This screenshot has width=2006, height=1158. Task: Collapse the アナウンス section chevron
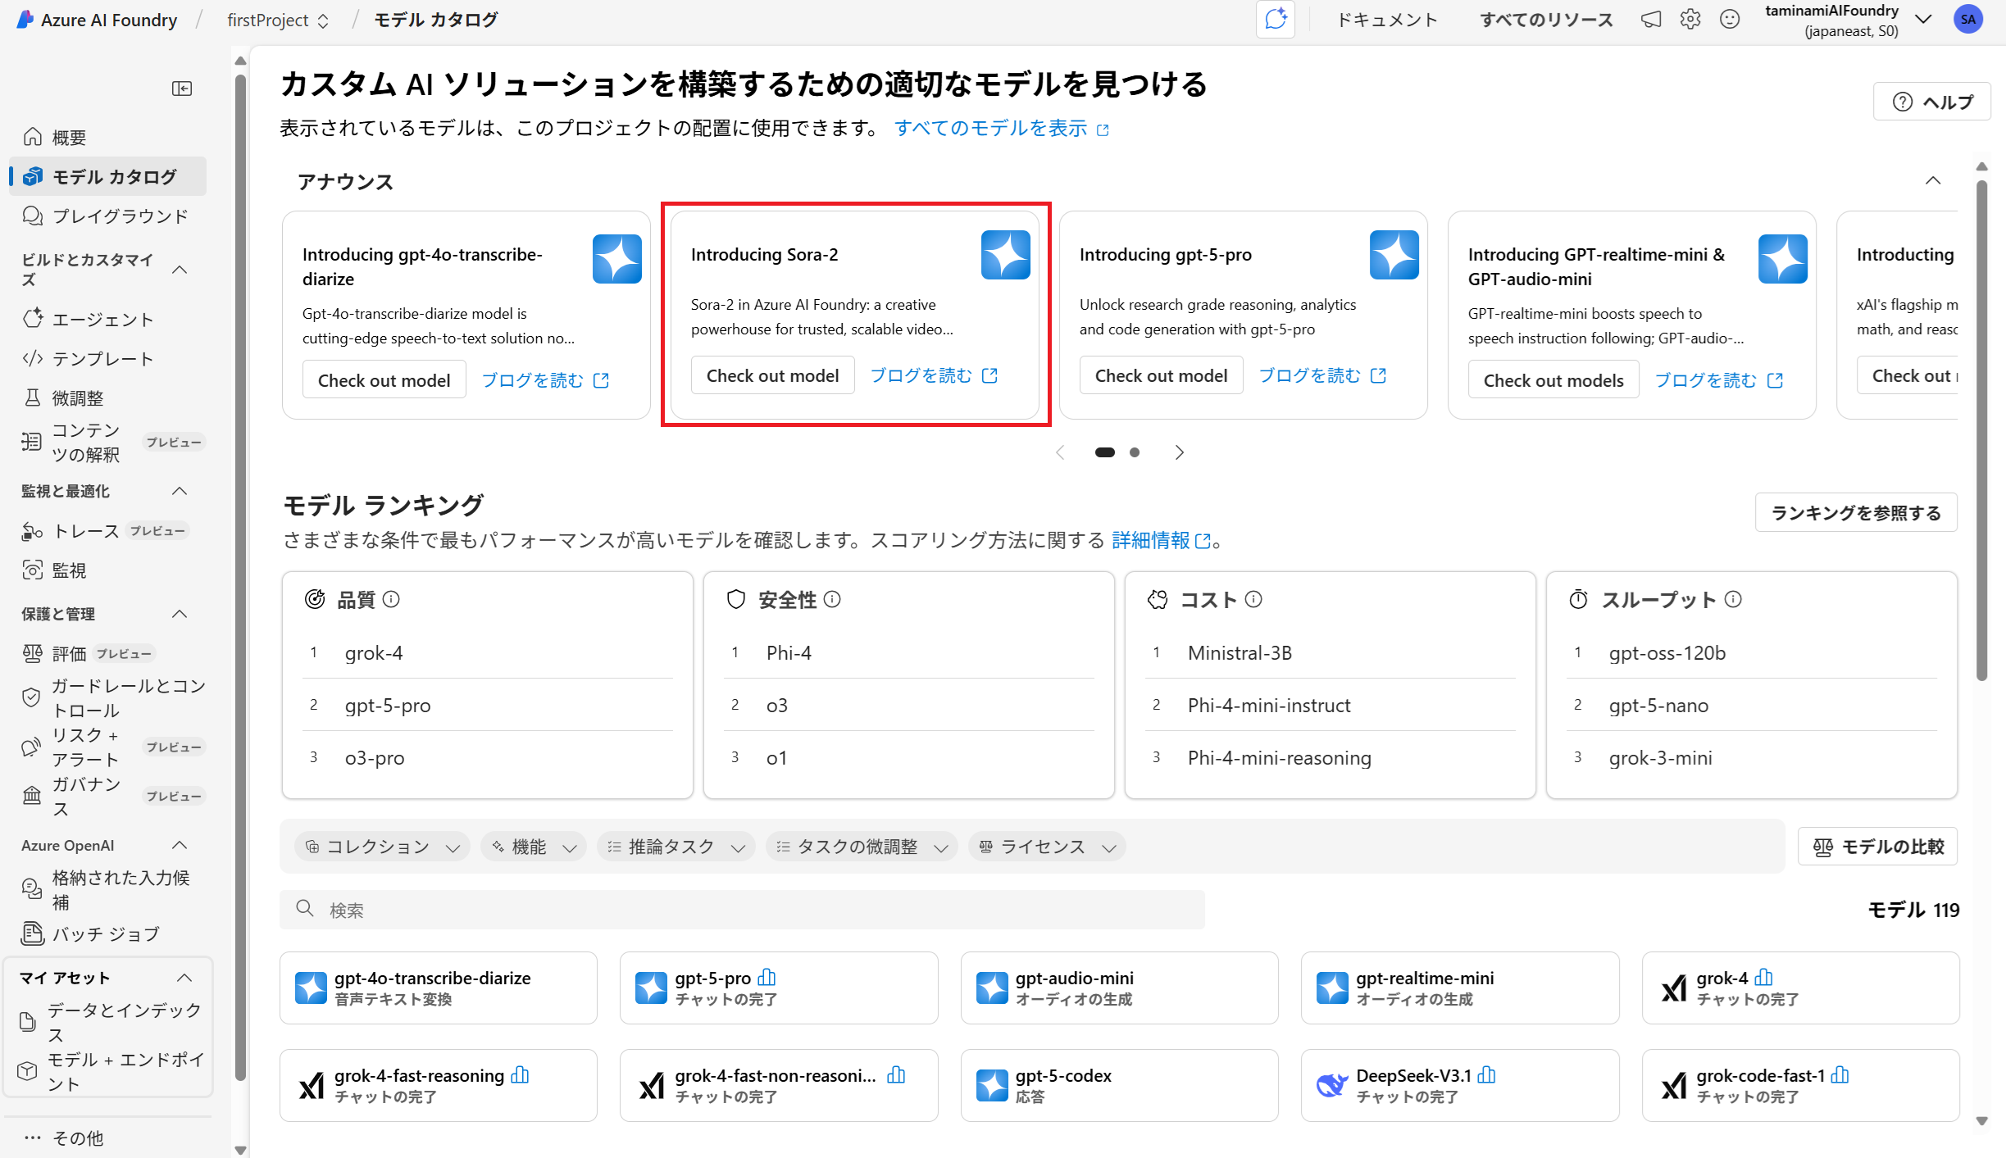pos(1933,180)
